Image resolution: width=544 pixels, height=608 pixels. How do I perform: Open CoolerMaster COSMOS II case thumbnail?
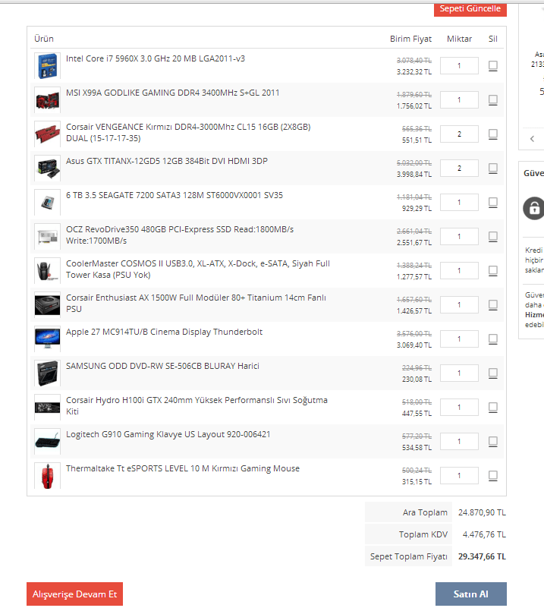click(47, 270)
